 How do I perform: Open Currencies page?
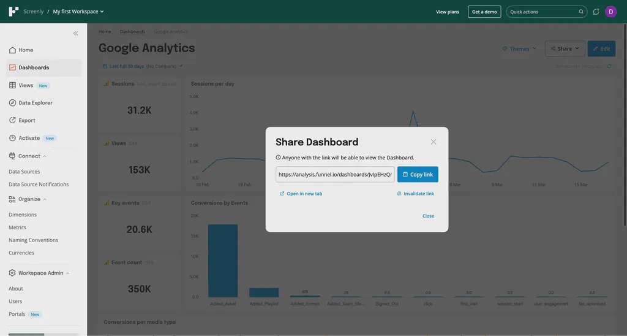21,253
